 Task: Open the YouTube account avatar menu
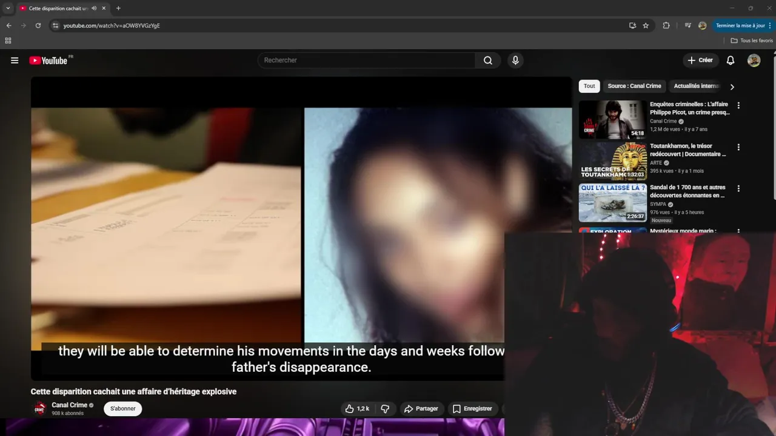[754, 61]
